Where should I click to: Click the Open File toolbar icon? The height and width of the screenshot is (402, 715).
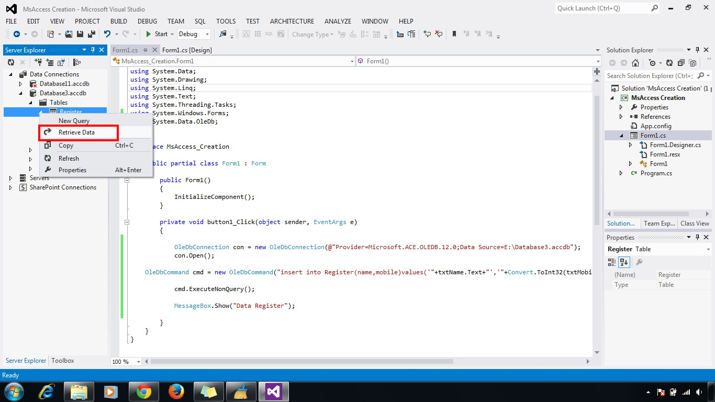pyautogui.click(x=70, y=34)
